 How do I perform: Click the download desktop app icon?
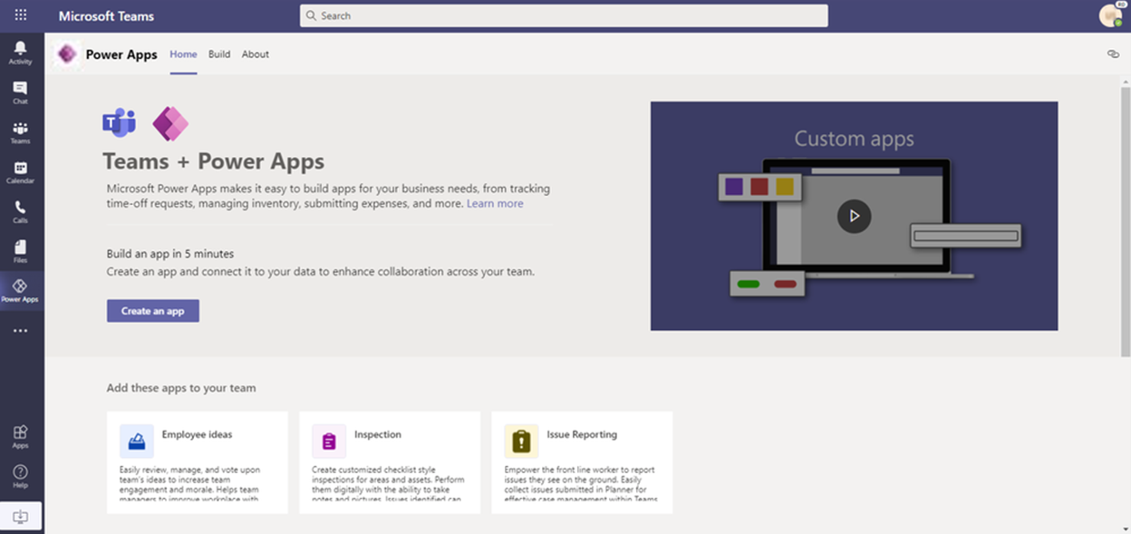coord(20,515)
